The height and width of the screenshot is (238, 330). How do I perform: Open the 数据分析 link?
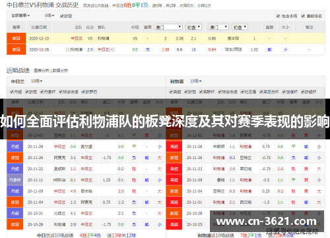tap(60, 70)
